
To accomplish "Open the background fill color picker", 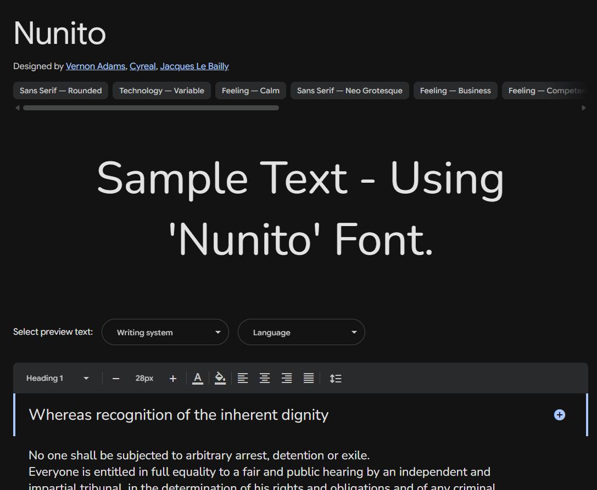I will click(x=220, y=379).
